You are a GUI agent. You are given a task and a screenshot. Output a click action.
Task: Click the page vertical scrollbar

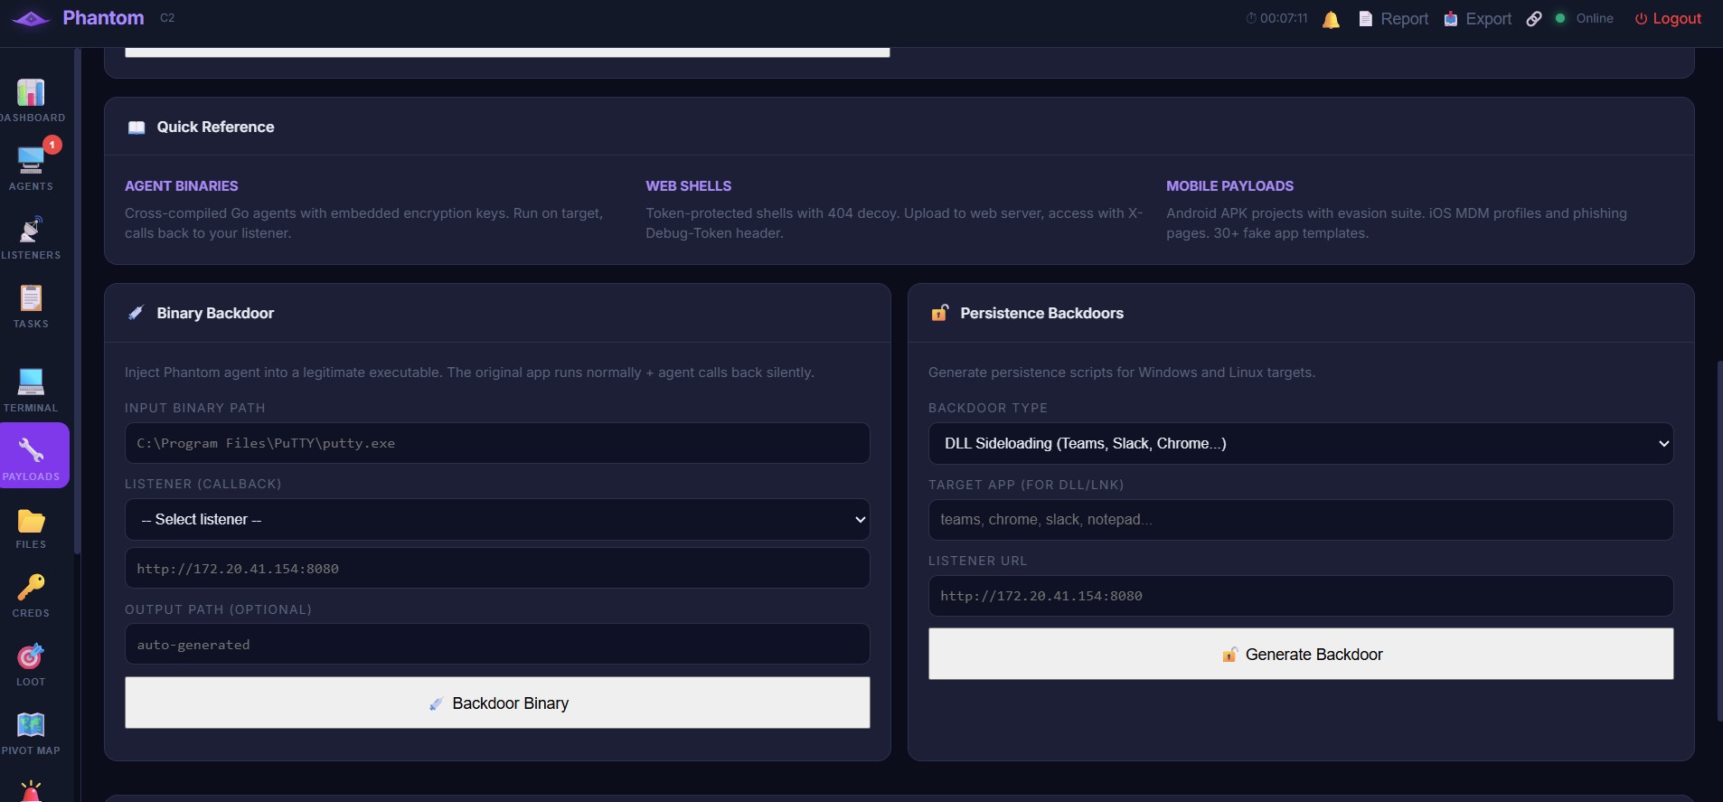[x=1718, y=541]
